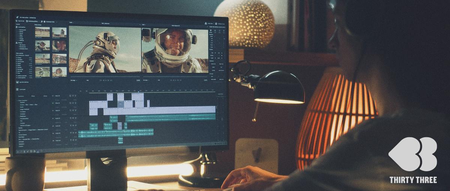Select the Fast Flicker effect

tap(21, 137)
